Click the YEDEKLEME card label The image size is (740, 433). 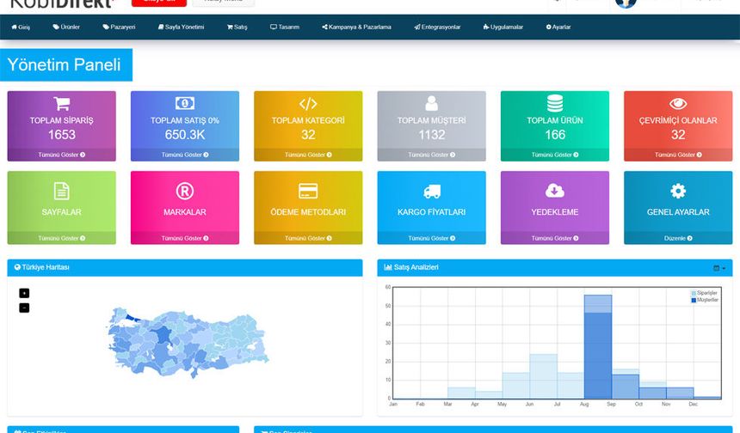pyautogui.click(x=555, y=212)
